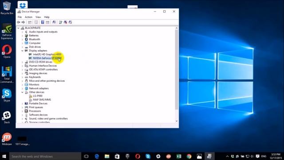Collapse the Display adapters node
This screenshot has width=284, height=160.
pyautogui.click(x=22, y=51)
